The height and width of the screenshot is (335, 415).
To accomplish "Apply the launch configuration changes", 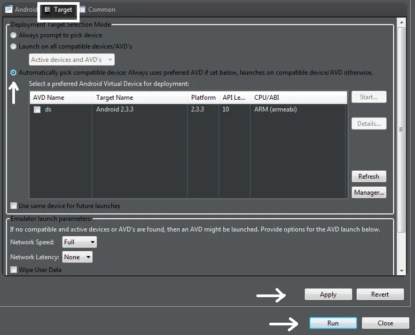I will point(328,294).
